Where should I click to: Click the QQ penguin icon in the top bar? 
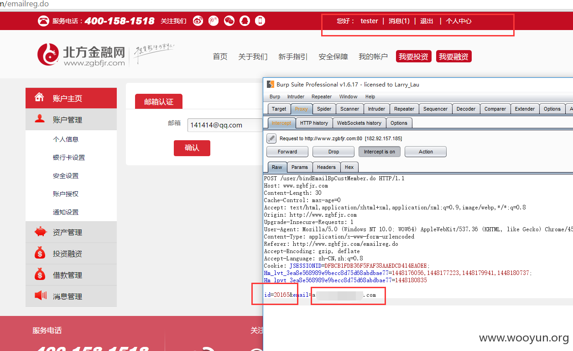click(x=245, y=21)
